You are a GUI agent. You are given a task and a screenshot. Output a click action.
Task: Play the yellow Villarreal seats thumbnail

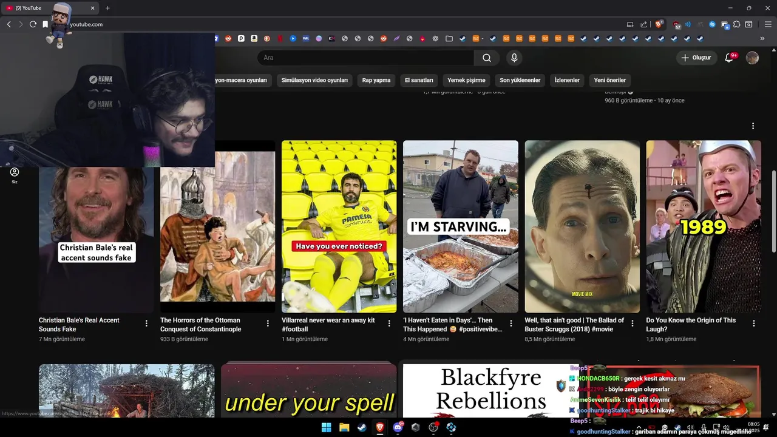(x=339, y=226)
